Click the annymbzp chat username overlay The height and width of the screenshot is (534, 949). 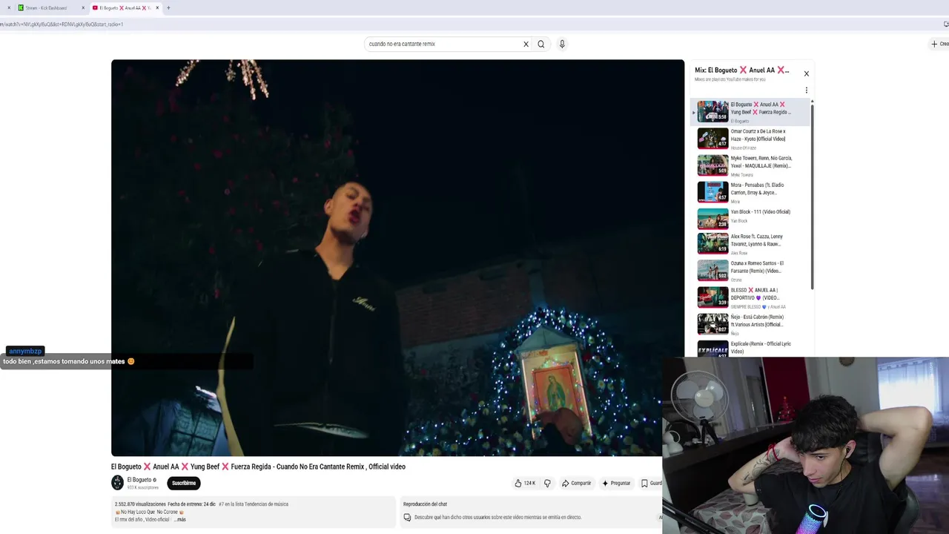click(25, 352)
